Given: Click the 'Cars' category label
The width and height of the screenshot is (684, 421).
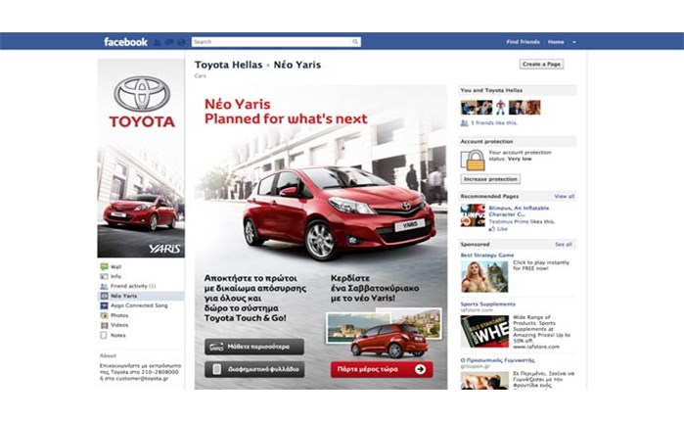Looking at the screenshot, I should (x=201, y=76).
